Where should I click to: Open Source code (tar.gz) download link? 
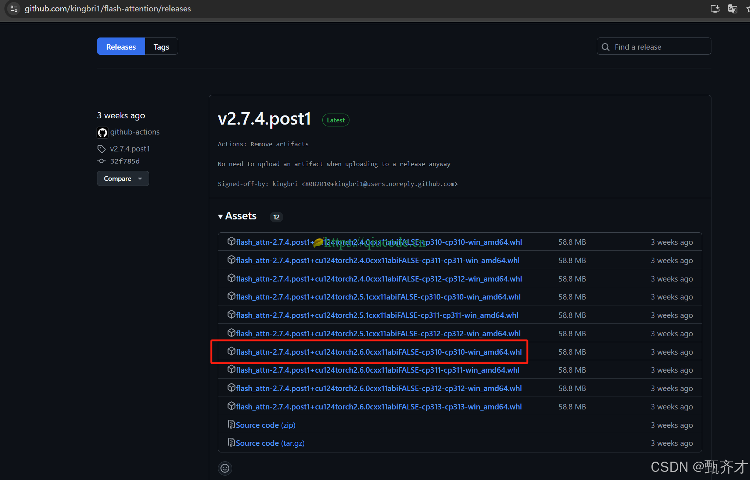(270, 443)
